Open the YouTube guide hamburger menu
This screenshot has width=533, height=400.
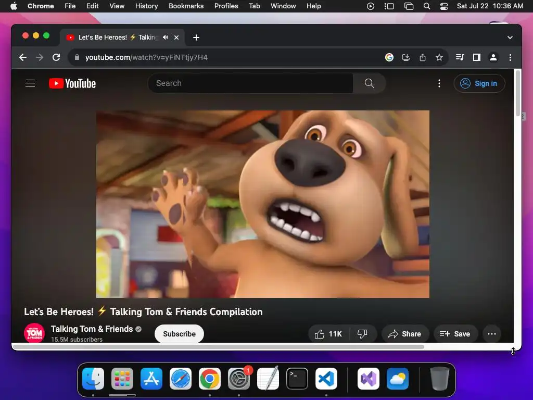tap(30, 83)
